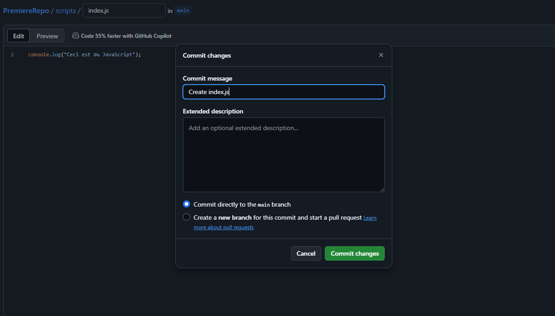
Task: Open the scripts folder breadcrumb
Action: pyautogui.click(x=65, y=10)
